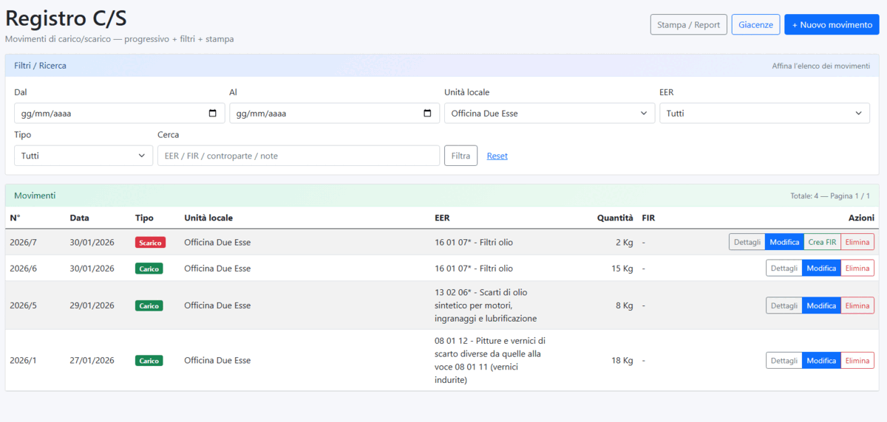
Task: Delete movement 2026/7 via Elimina
Action: [857, 242]
